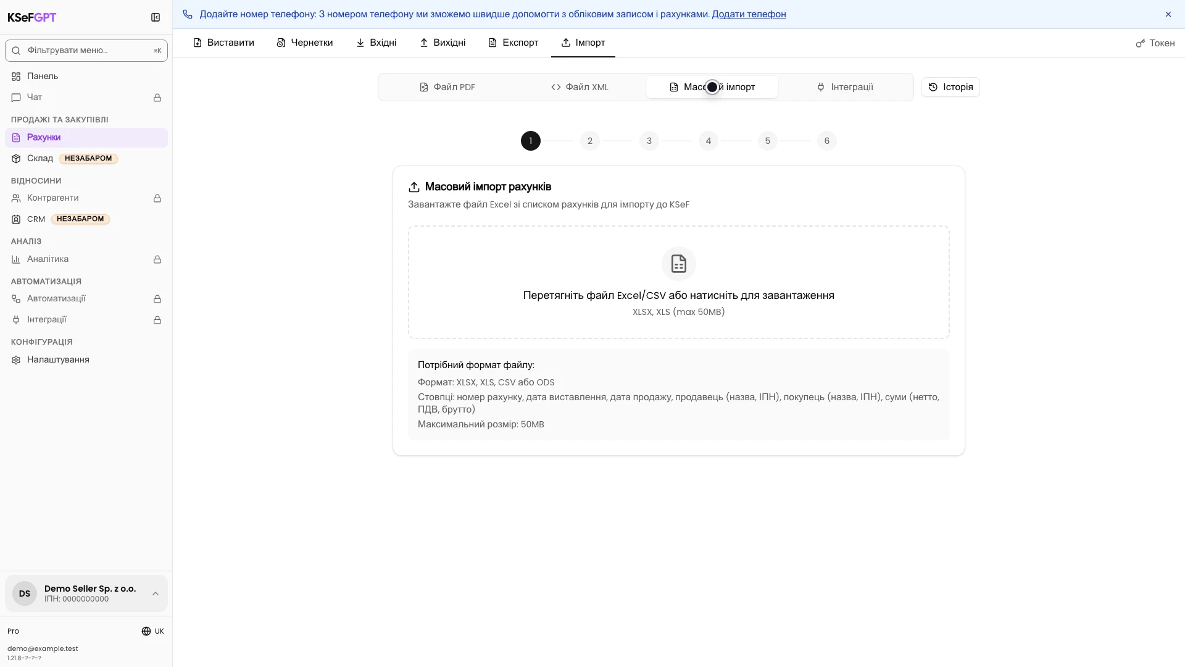Open Склад sidebar item

point(86,158)
